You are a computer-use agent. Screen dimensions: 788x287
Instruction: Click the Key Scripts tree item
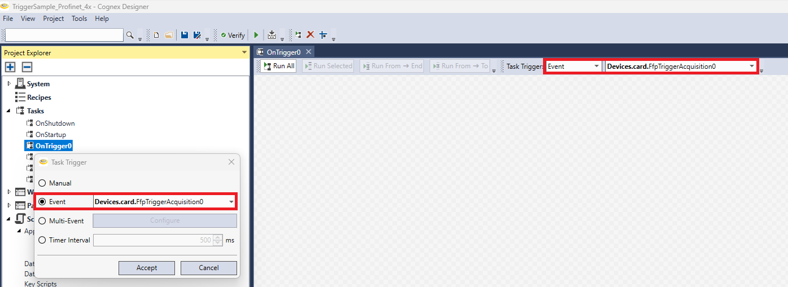click(41, 284)
